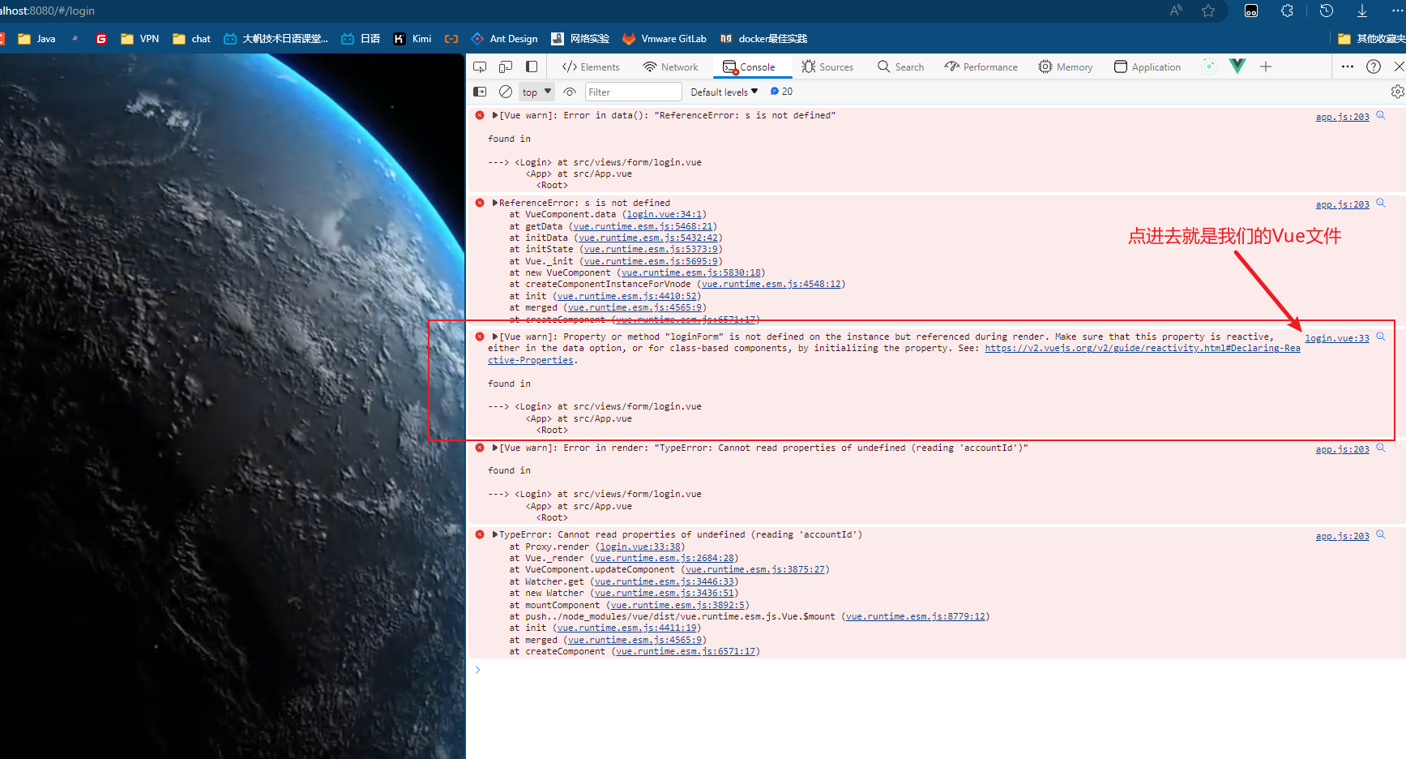The image size is (1406, 759).
Task: Open the Search tab
Action: [x=900, y=66]
